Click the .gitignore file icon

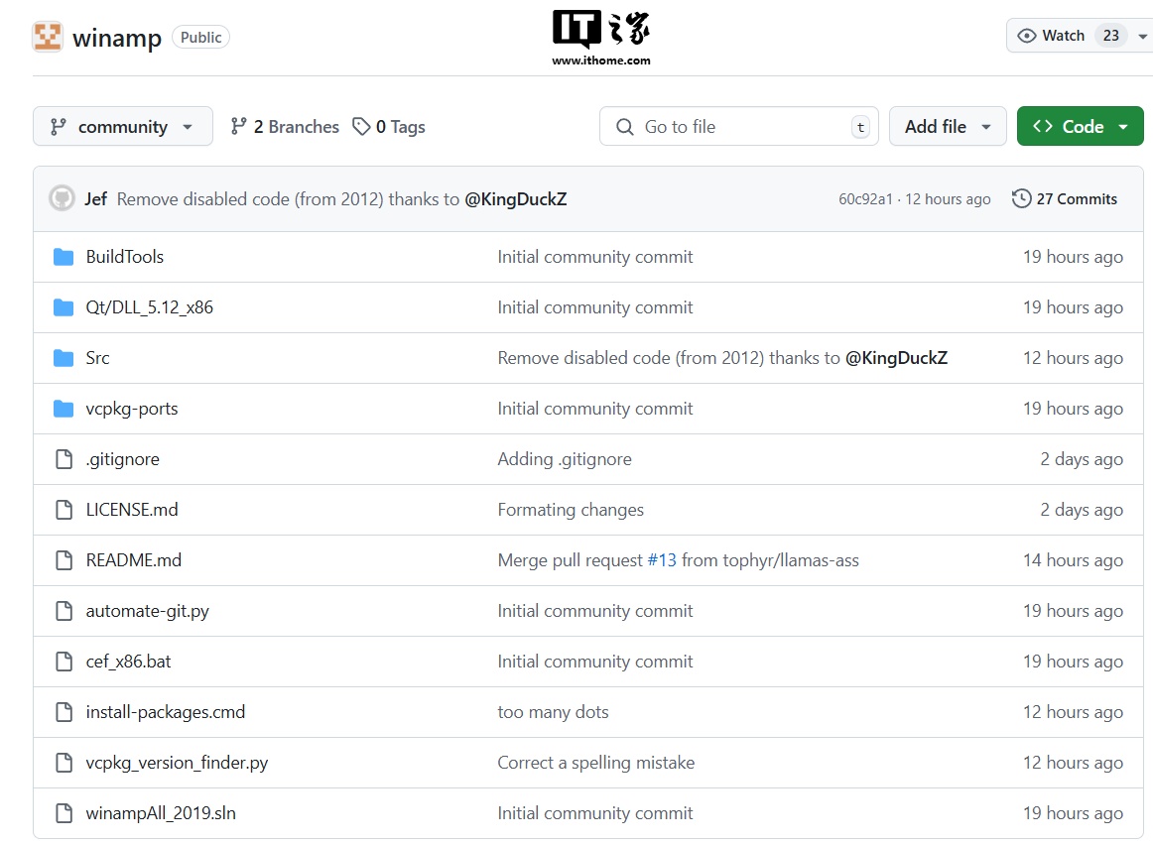(64, 459)
